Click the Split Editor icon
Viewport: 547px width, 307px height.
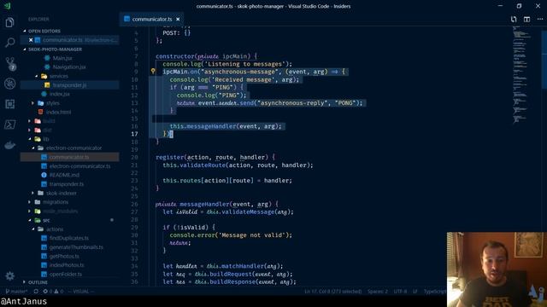coord(526,19)
